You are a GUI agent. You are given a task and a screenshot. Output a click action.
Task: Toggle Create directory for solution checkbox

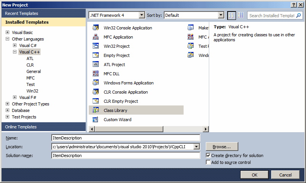[x=208, y=155]
